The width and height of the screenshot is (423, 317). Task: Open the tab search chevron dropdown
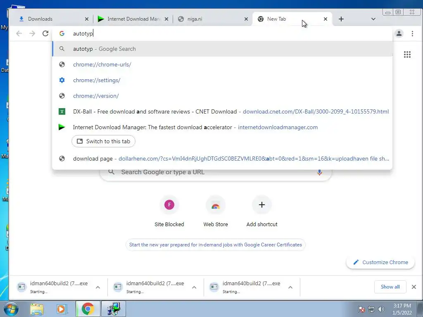[373, 19]
